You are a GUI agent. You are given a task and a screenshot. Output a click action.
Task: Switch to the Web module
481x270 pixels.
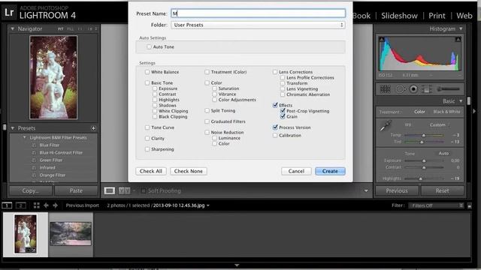[x=464, y=16]
